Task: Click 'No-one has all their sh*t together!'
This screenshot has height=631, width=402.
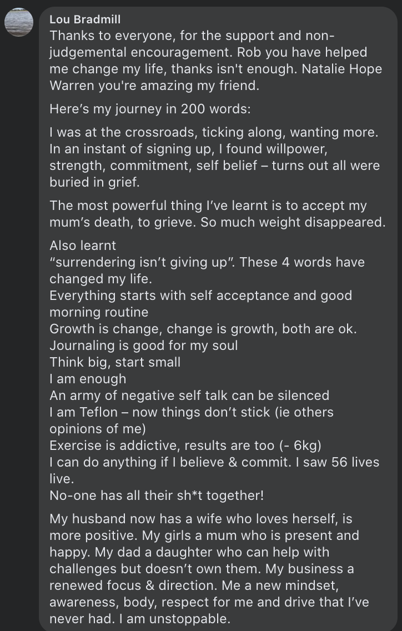Action: 157,495
